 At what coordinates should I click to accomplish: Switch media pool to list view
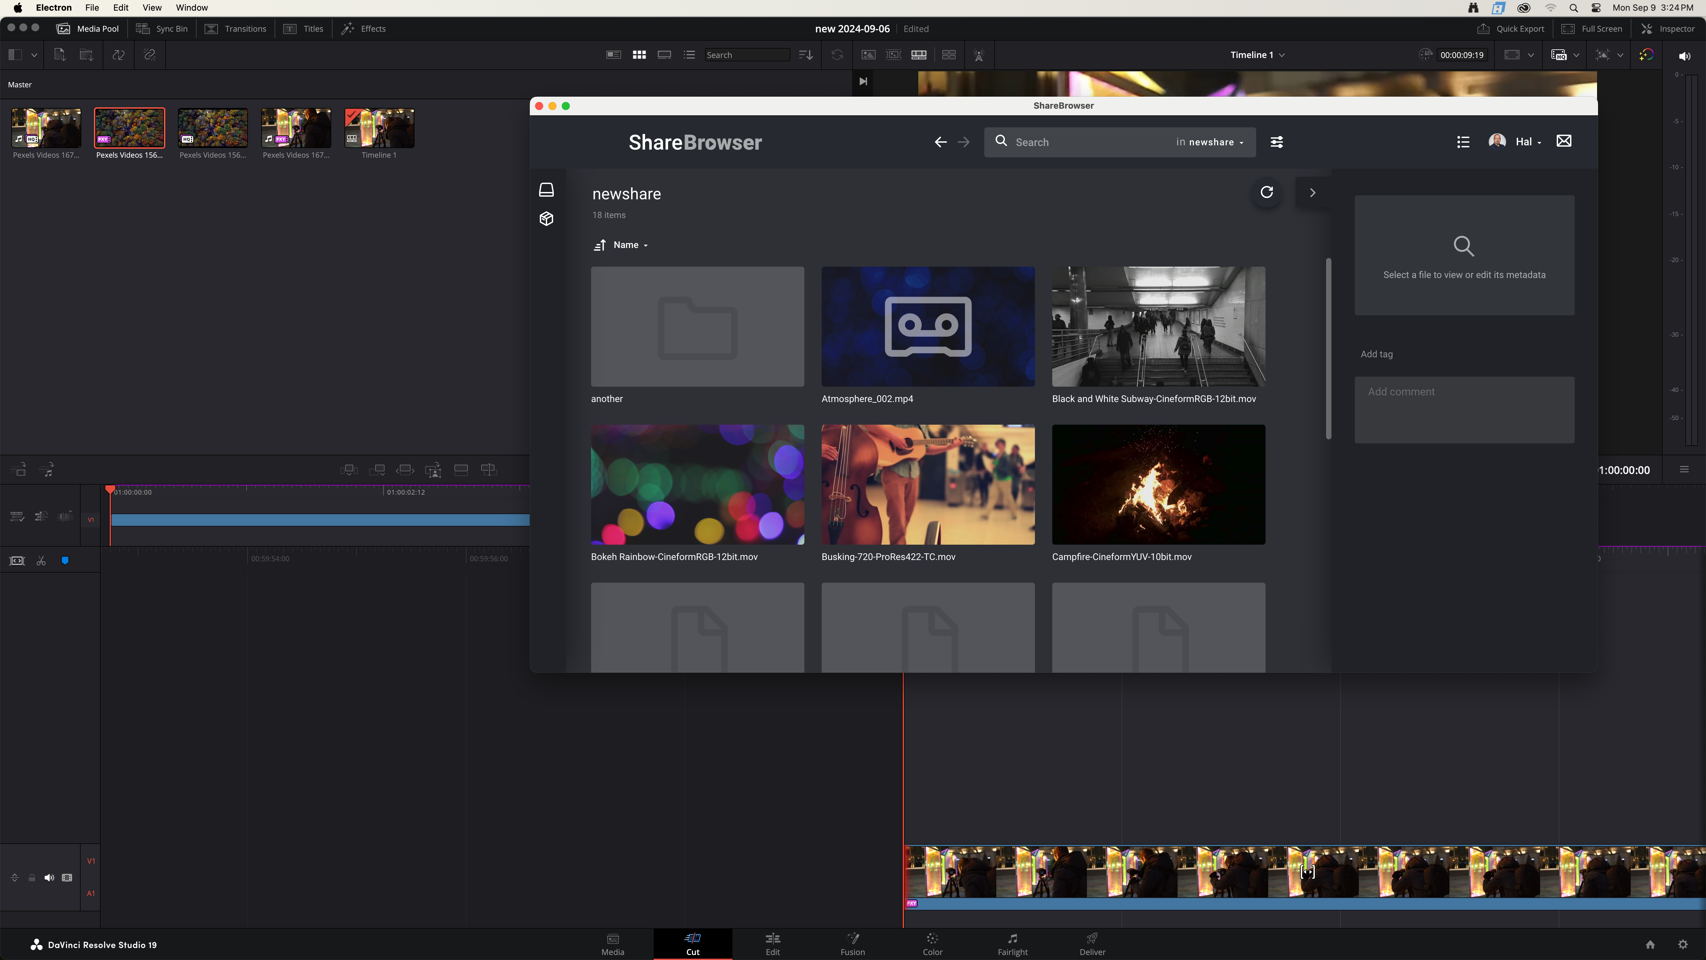click(689, 55)
